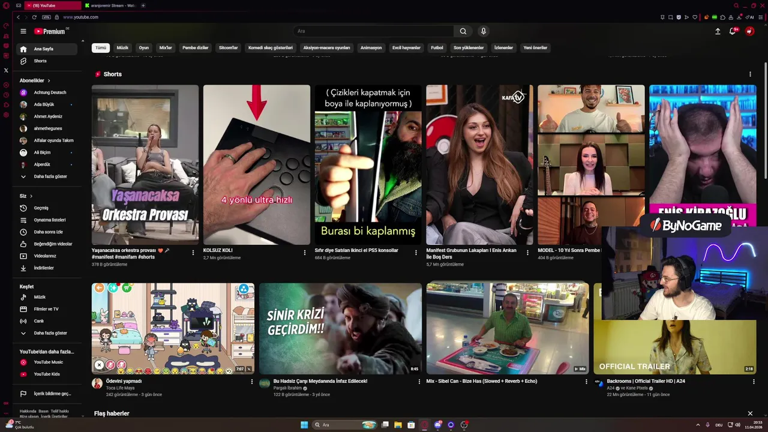This screenshot has width=768, height=432.
Task: Open YouTube Kids link
Action: coord(48,374)
